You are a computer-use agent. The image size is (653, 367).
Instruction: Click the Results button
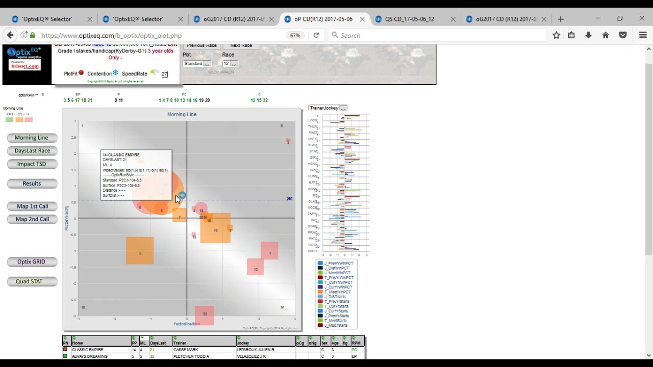(32, 183)
